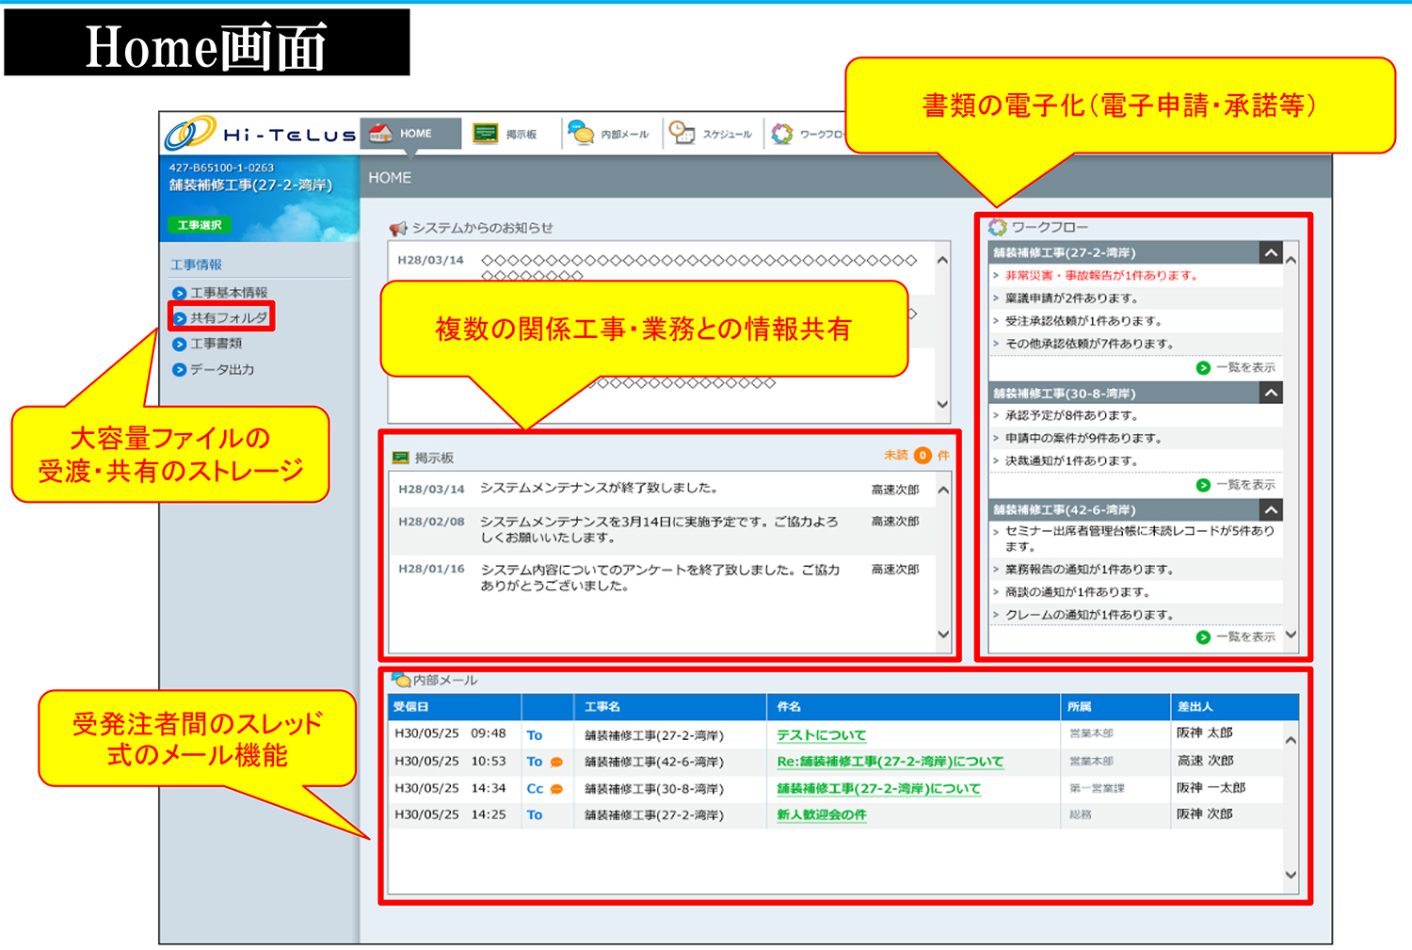Open 共有フォルダ in the sidebar
Screen dimensions: 1412x950
(228, 318)
